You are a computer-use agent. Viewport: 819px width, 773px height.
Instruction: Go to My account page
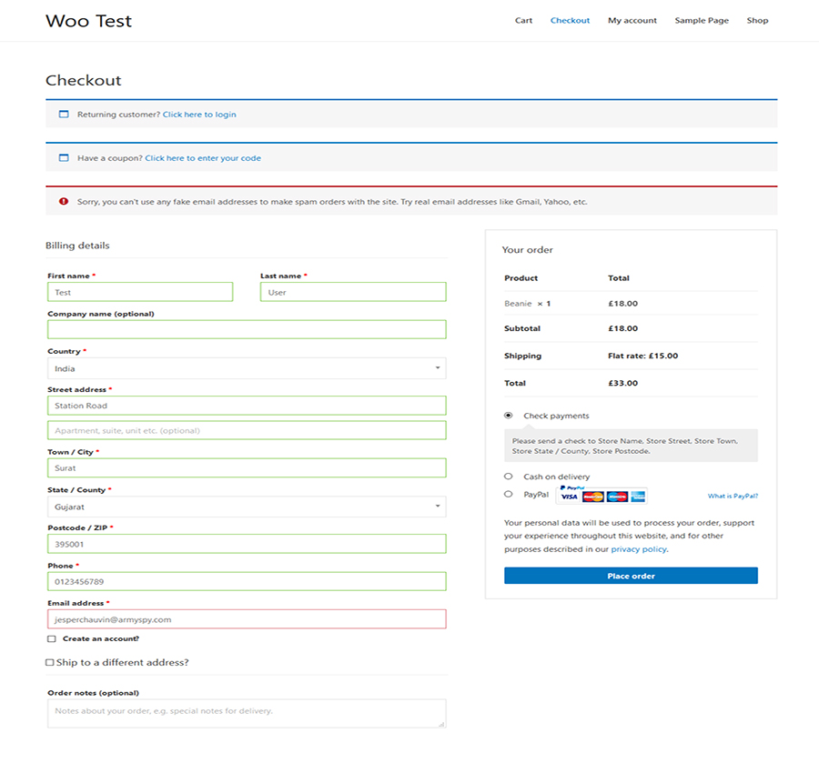632,20
